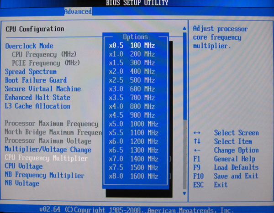The image size is (274, 213).
Task: Choose x2.5 500 MHz option
Action: coord(132,80)
